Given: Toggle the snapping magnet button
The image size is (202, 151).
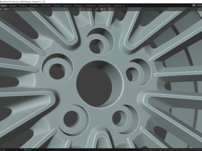Looking at the screenshot, I should click(102, 9).
